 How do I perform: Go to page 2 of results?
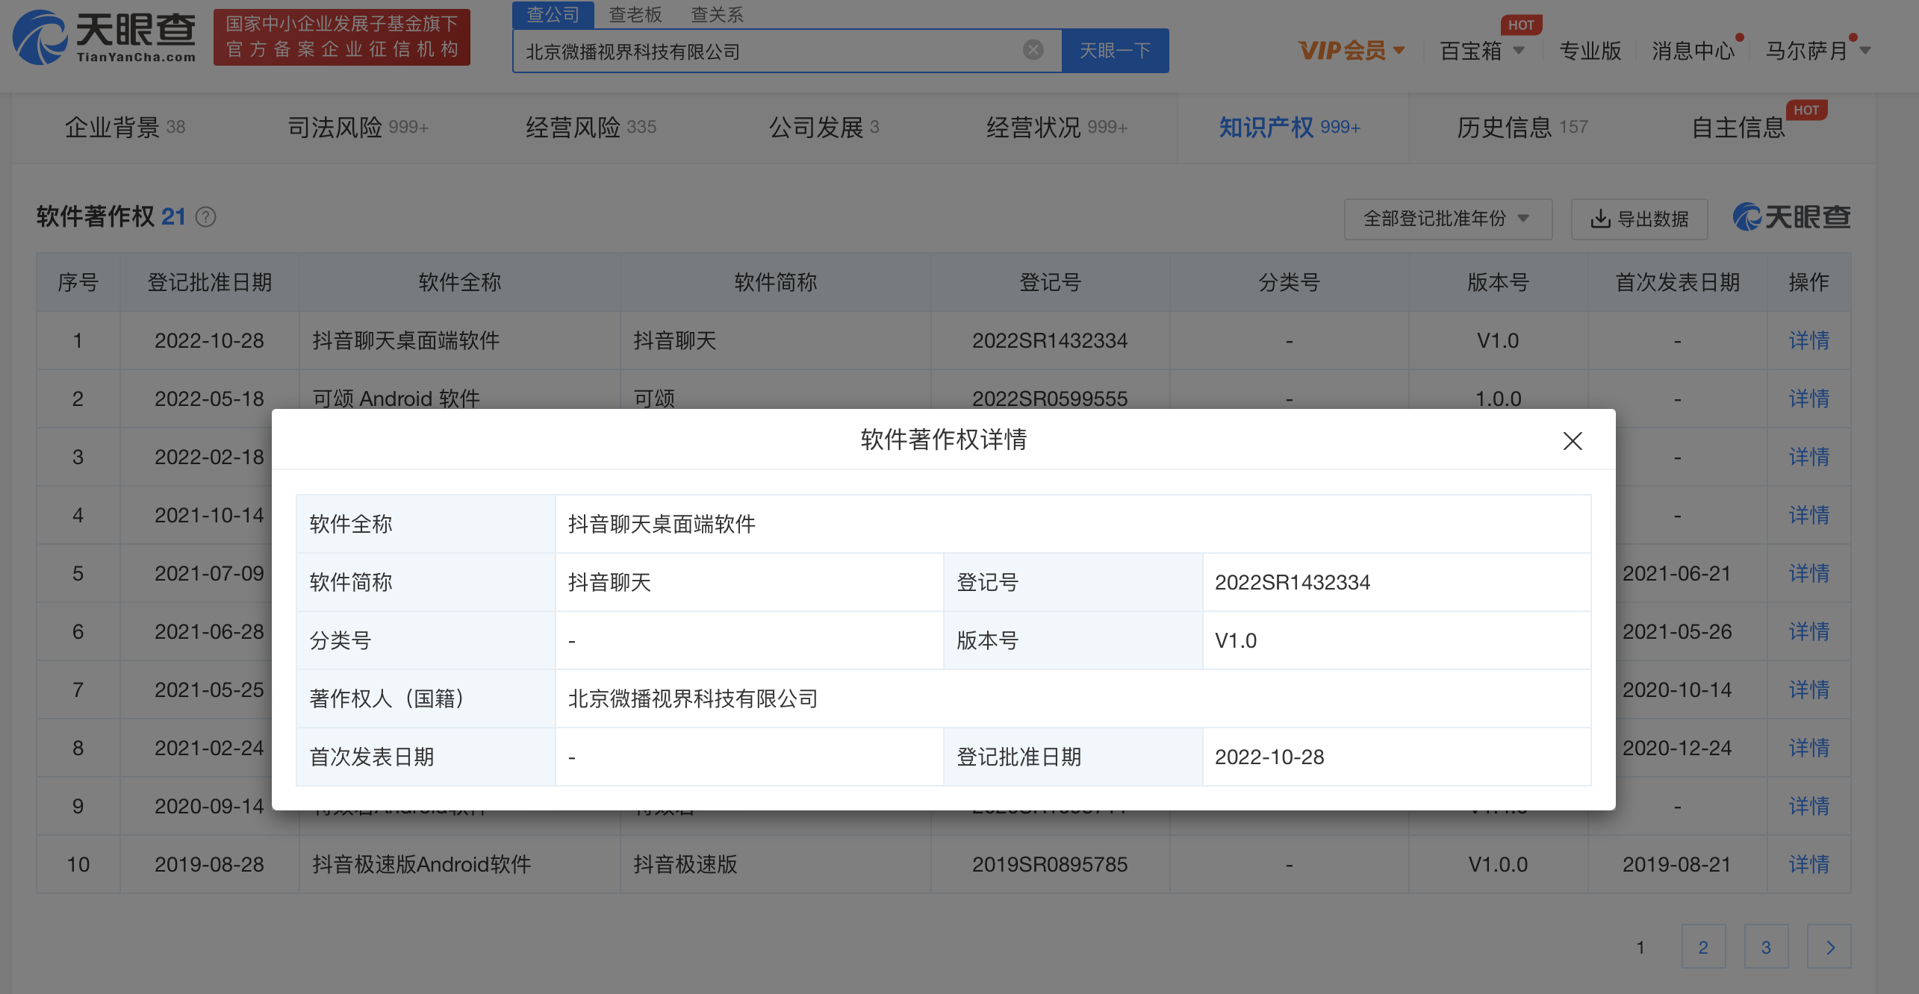(x=1703, y=947)
